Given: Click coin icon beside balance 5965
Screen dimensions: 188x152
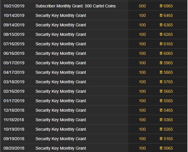Looking at the screenshot, I should (161, 63).
